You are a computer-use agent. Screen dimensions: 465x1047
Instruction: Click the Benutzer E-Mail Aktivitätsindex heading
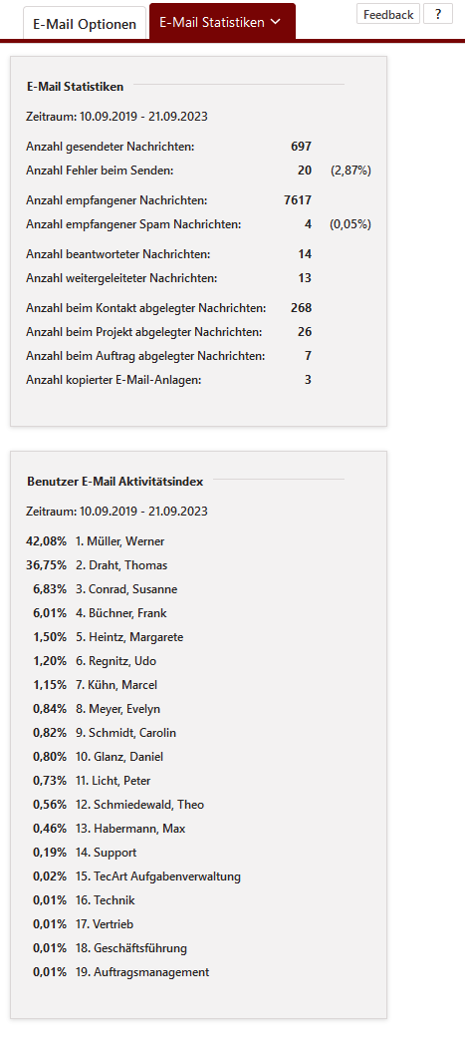coord(116,481)
